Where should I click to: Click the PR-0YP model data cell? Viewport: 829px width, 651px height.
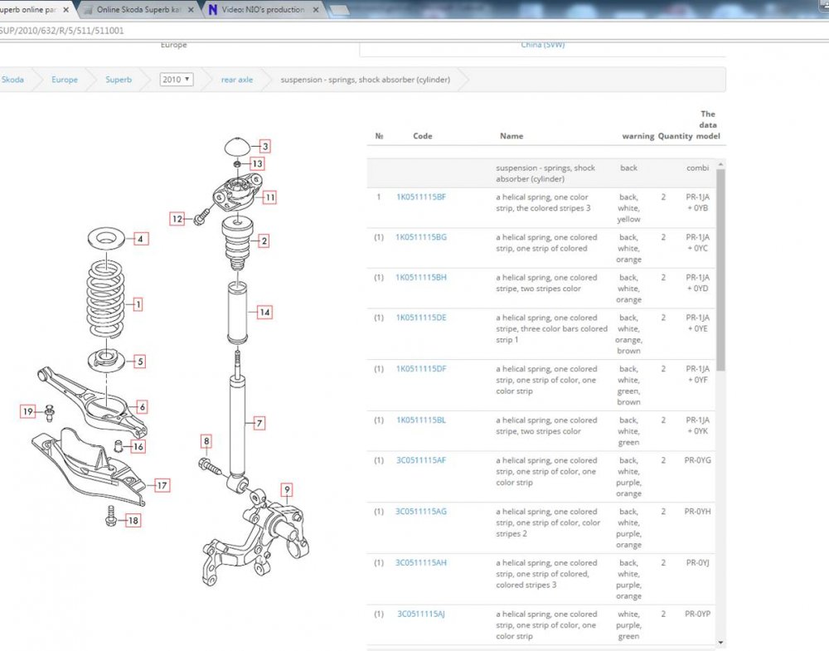coord(697,614)
